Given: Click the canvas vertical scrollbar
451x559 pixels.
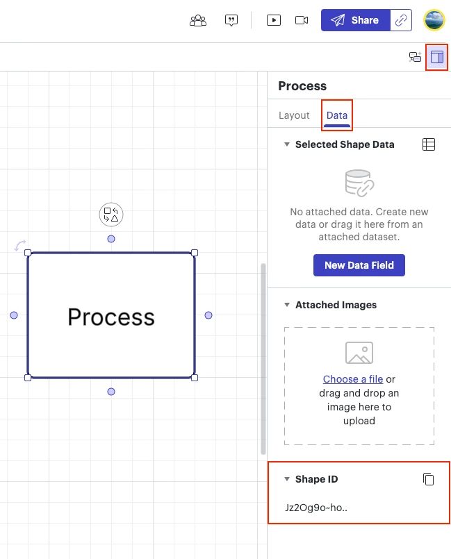Looking at the screenshot, I should coord(263,358).
